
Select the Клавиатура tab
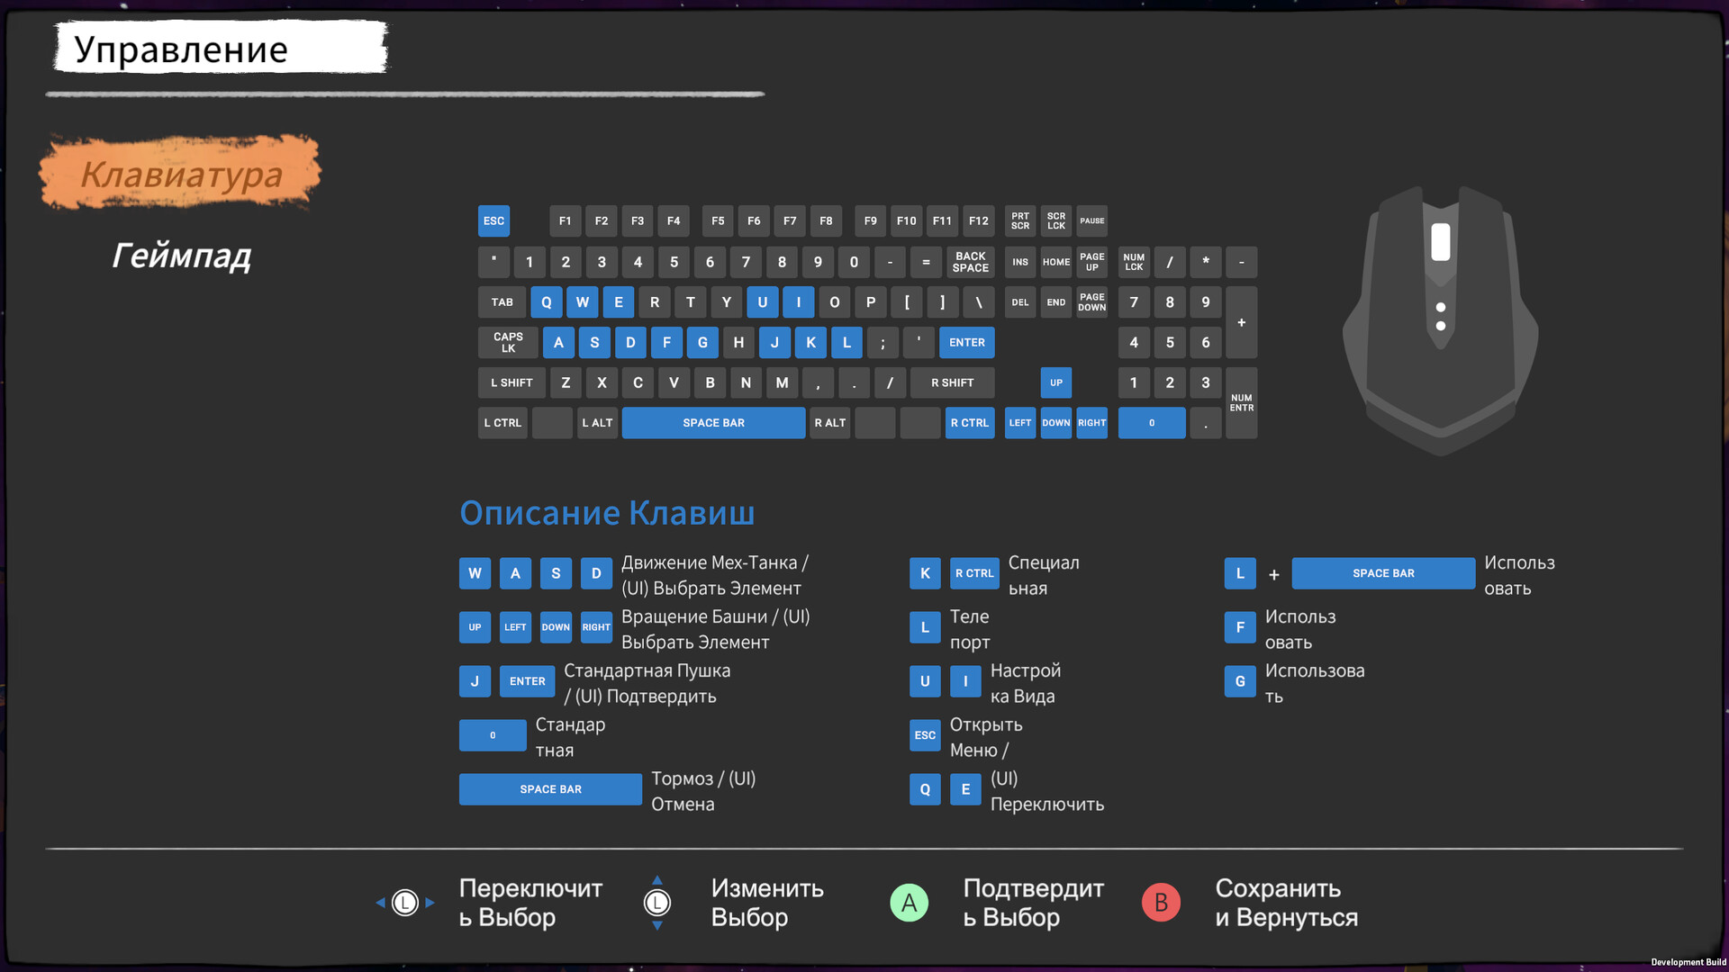(181, 173)
